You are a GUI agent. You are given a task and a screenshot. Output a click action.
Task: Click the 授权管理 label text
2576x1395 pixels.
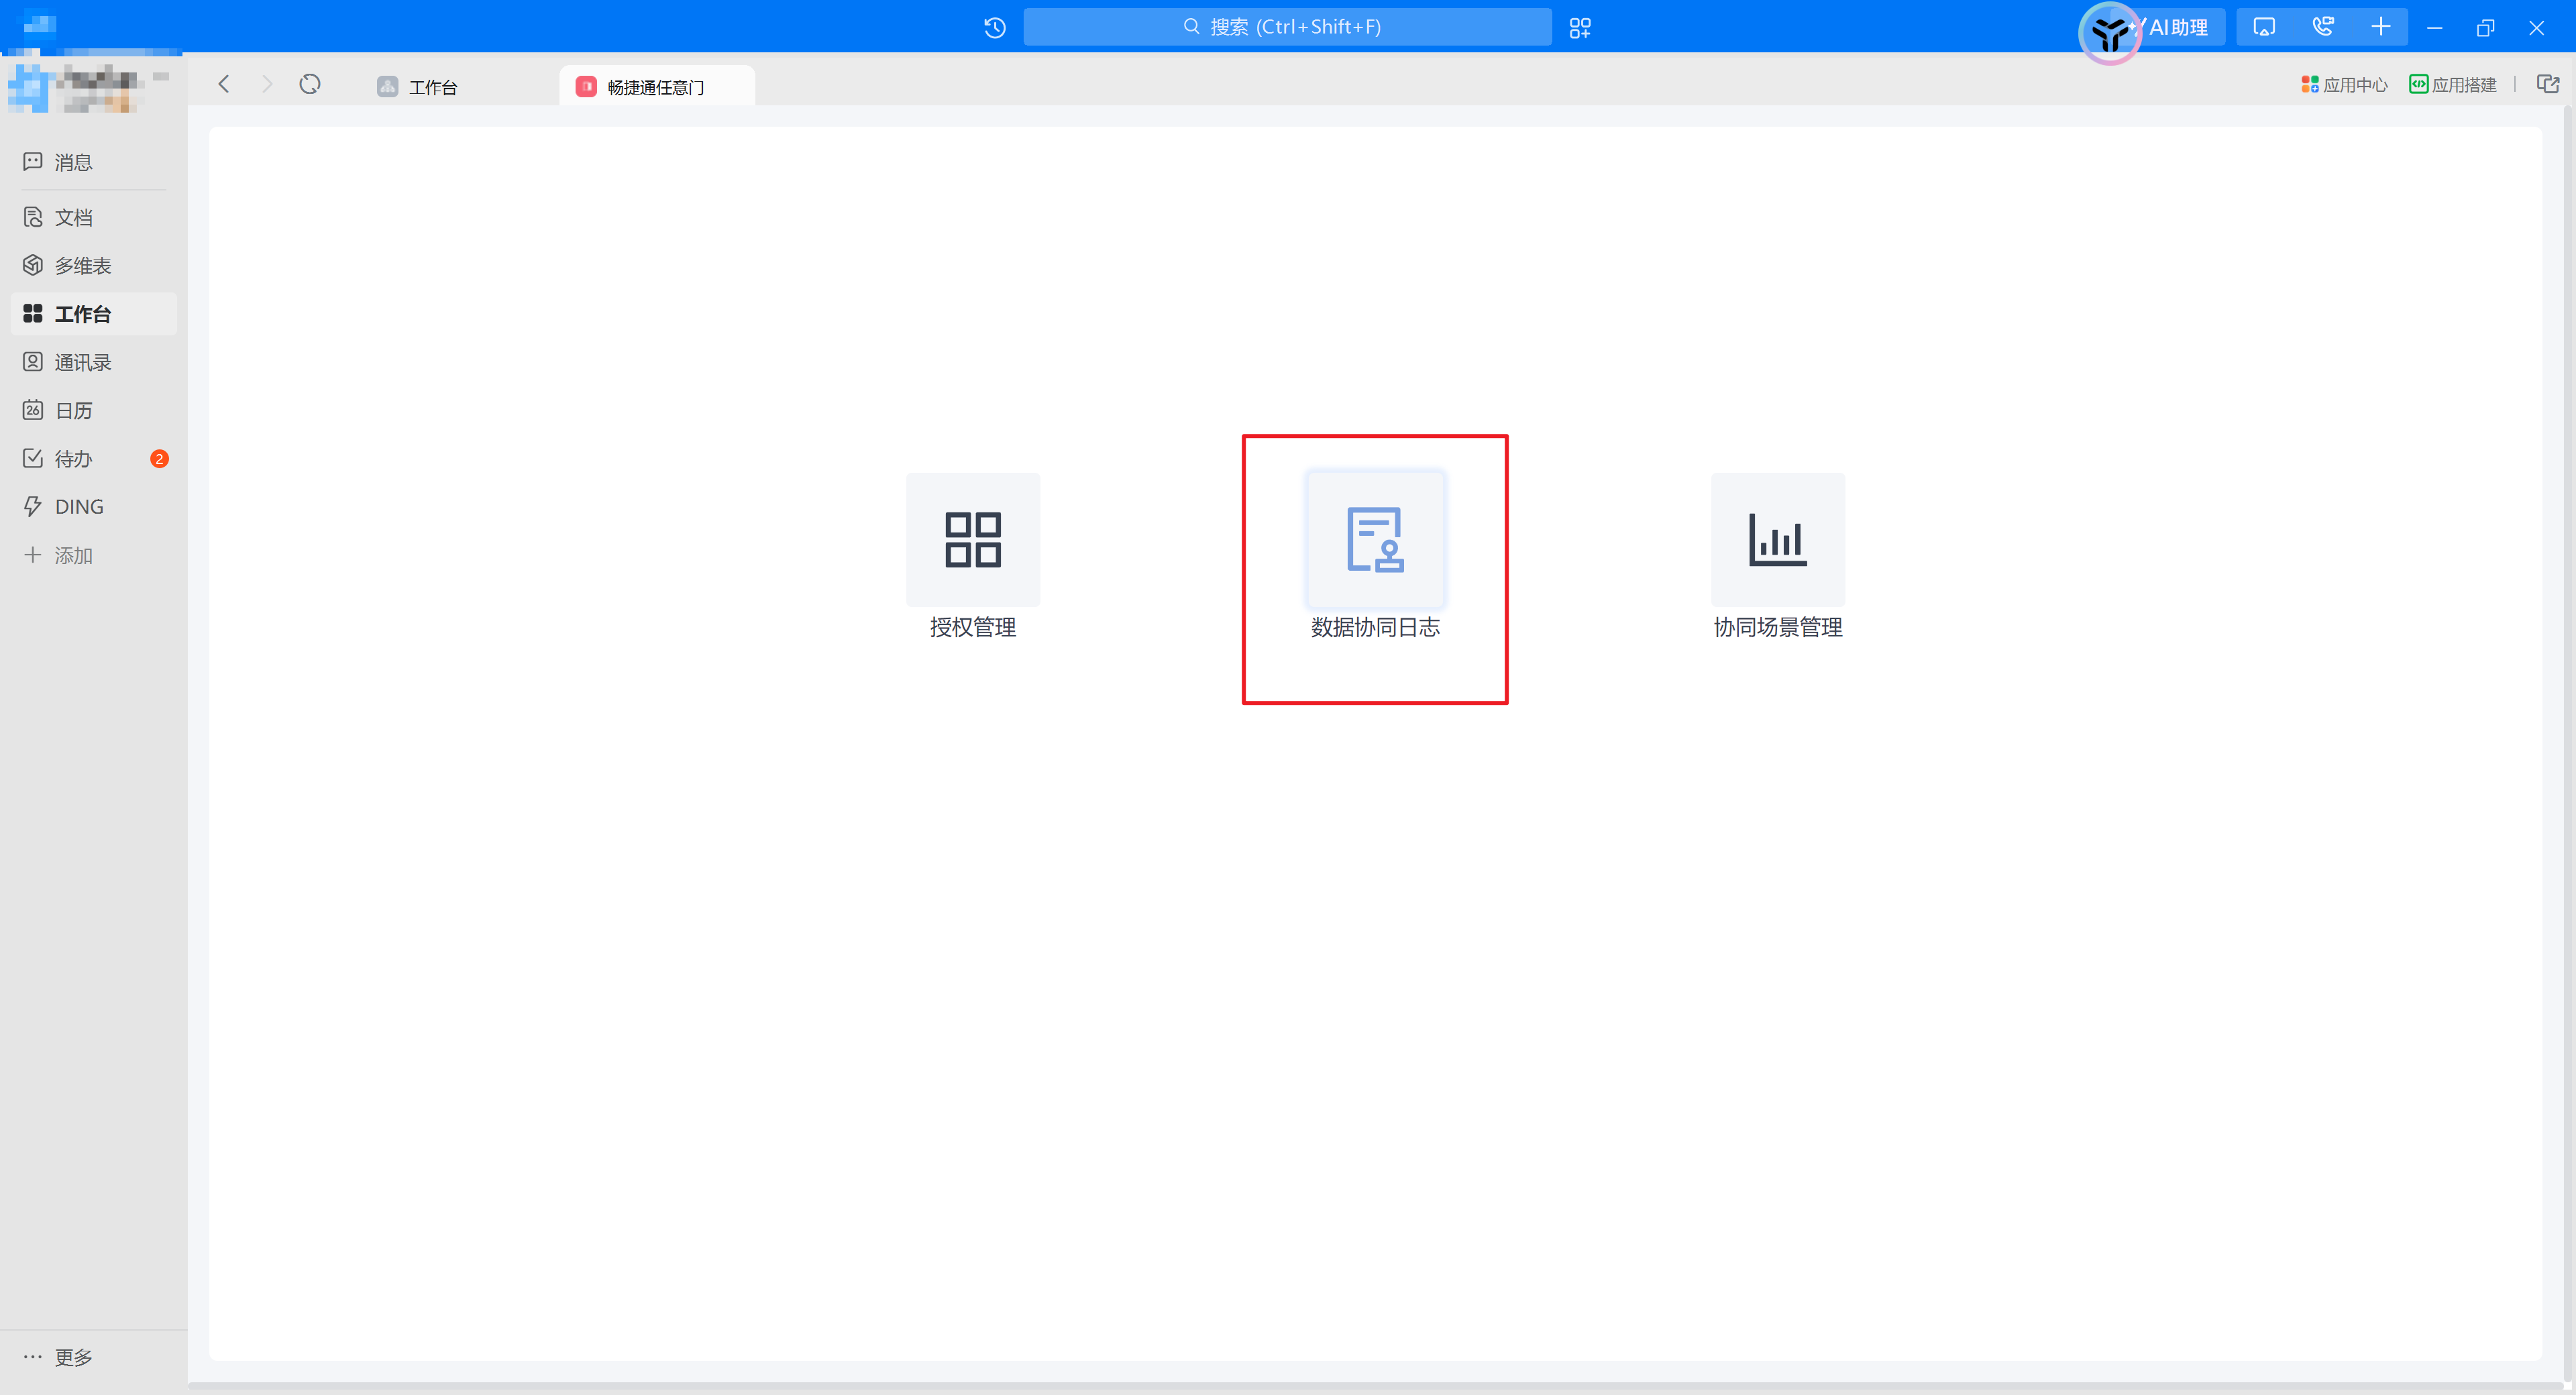pyautogui.click(x=972, y=627)
